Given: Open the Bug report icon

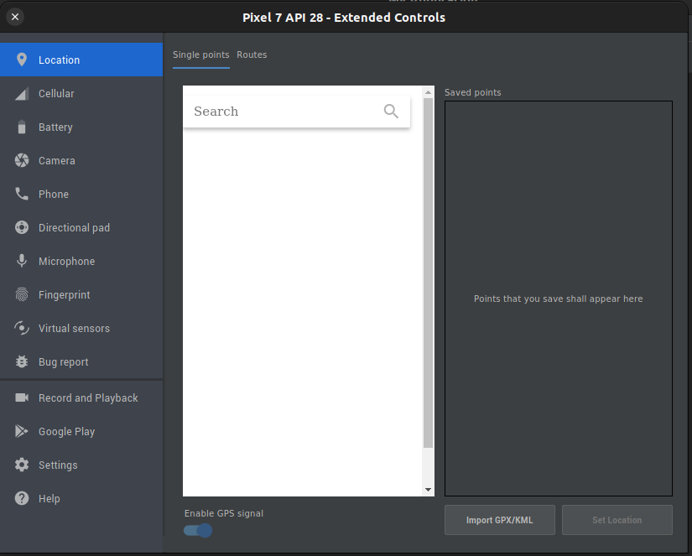Looking at the screenshot, I should (x=22, y=361).
